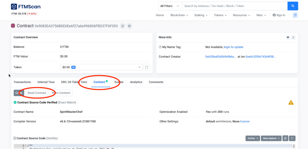The image size is (308, 149).
Task: Switch to the Internal Txns tab
Action: tap(46, 82)
